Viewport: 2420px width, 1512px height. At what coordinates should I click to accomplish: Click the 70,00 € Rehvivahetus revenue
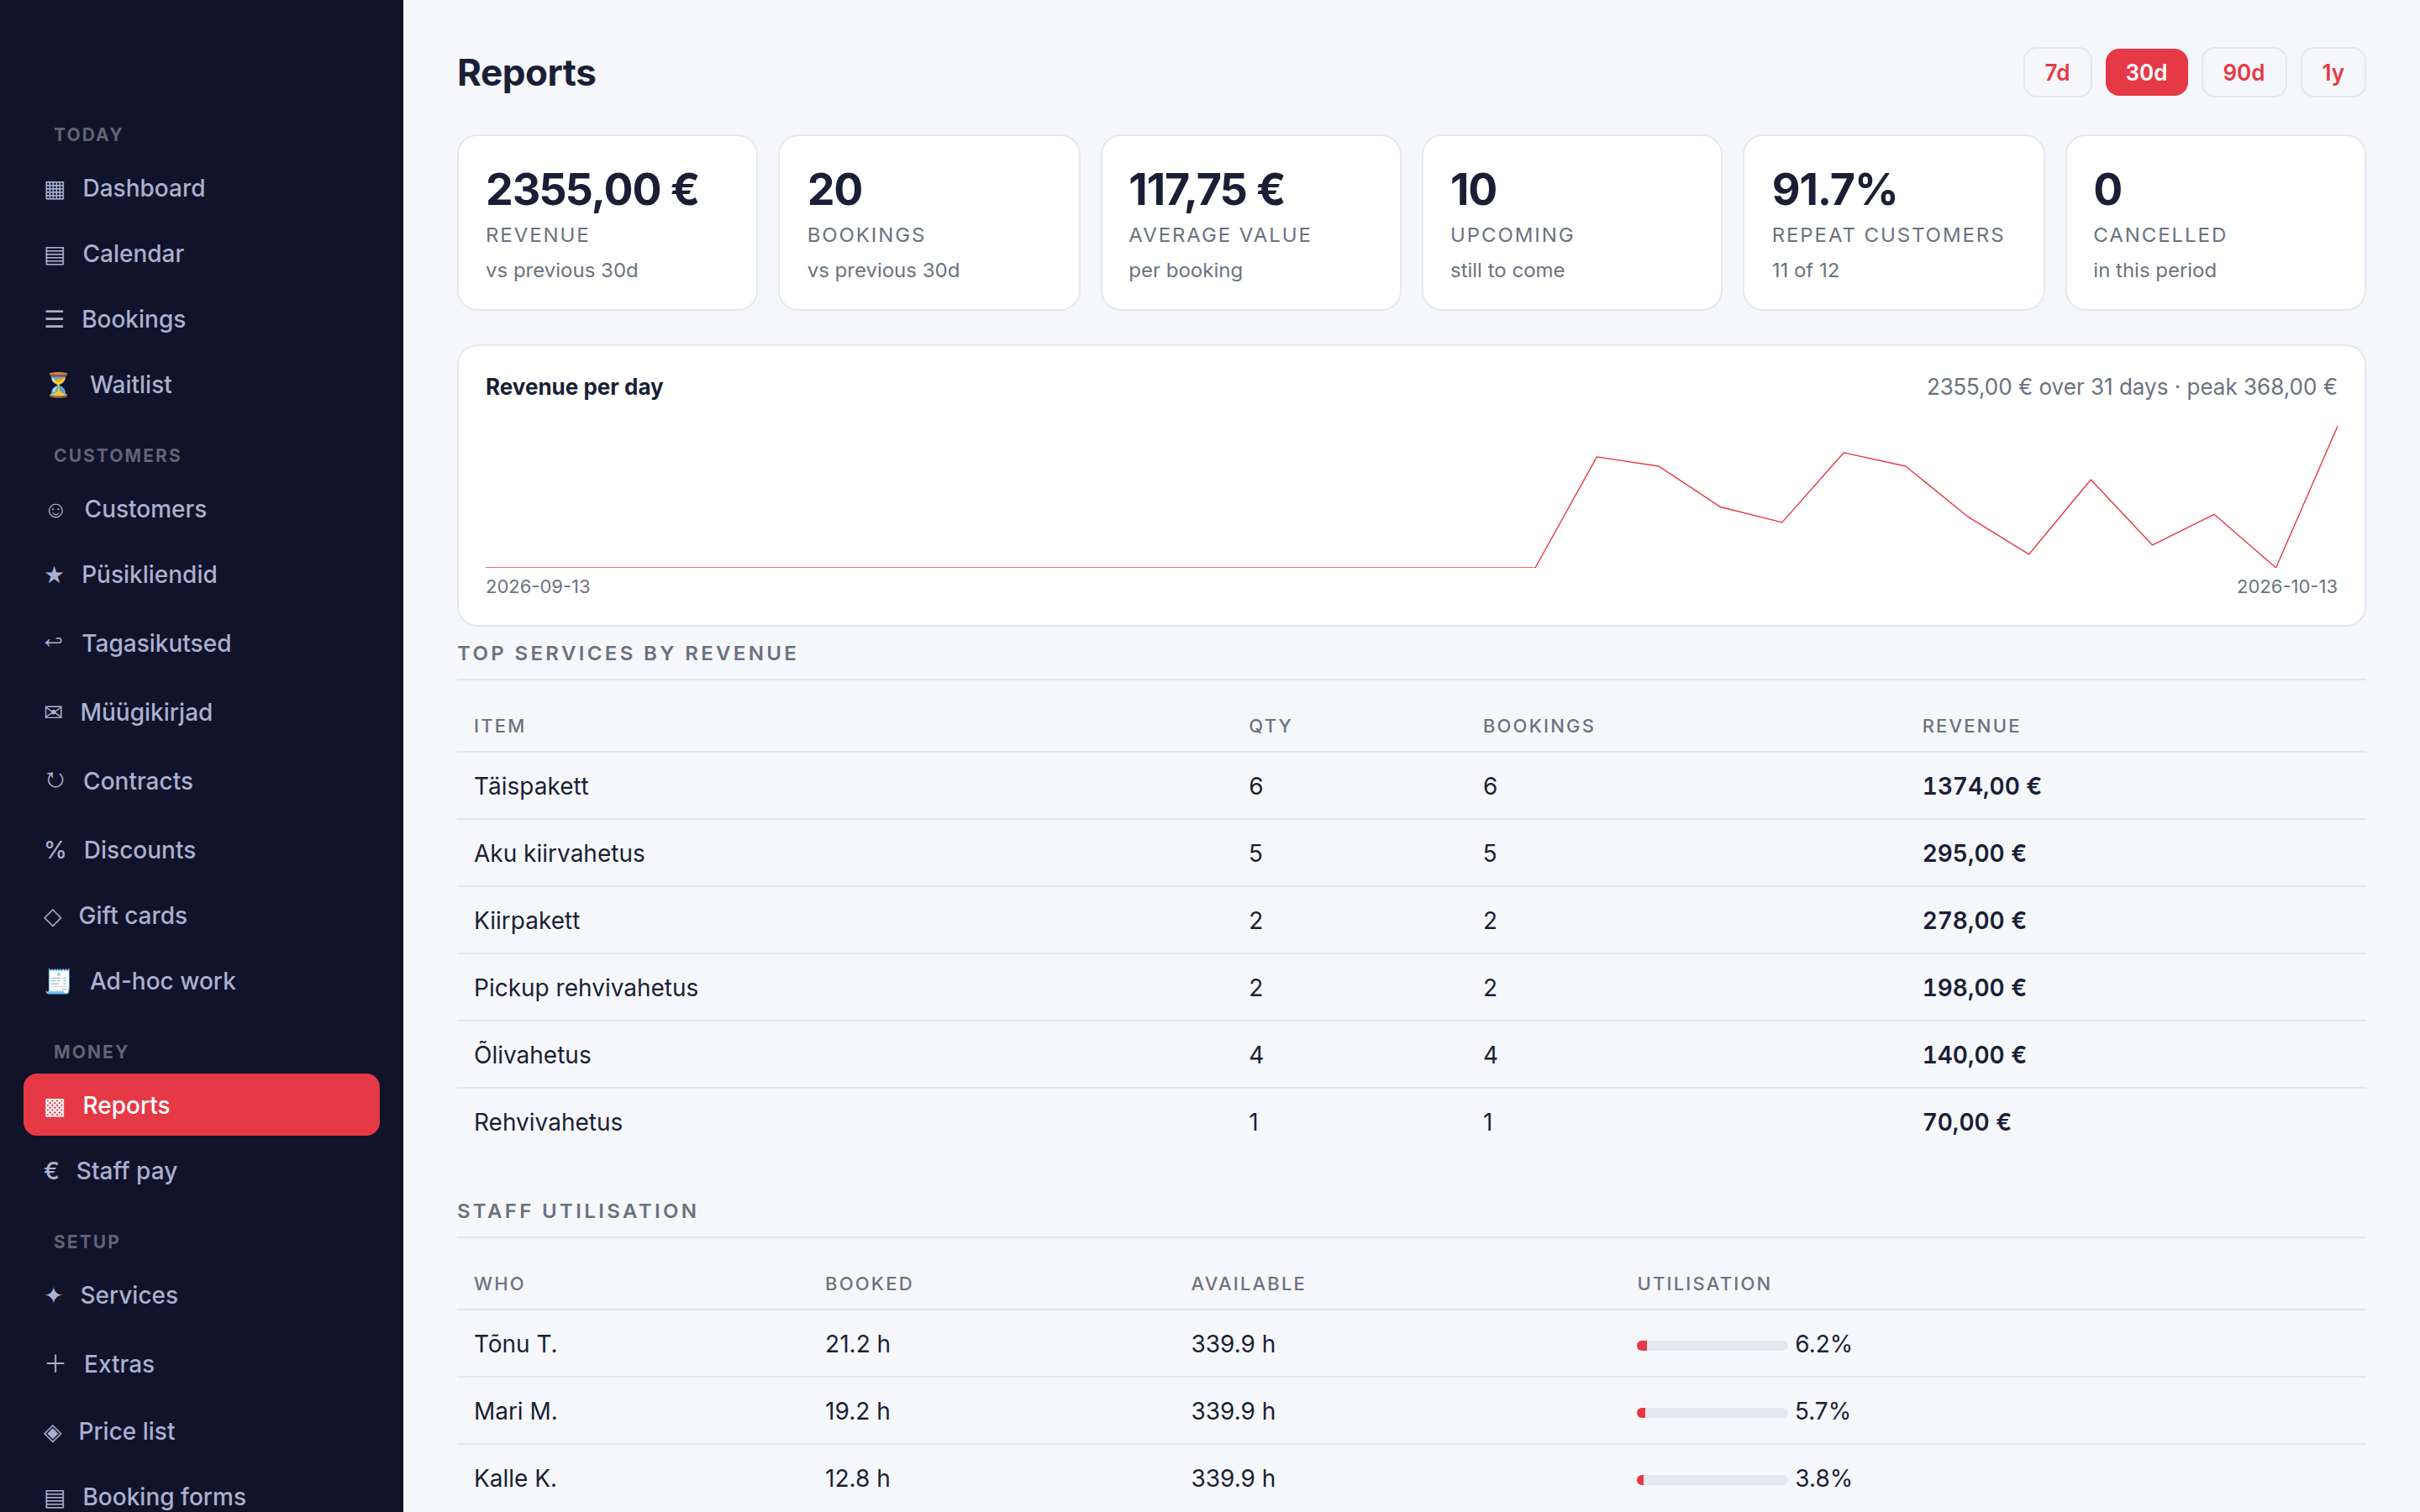click(x=1966, y=1122)
